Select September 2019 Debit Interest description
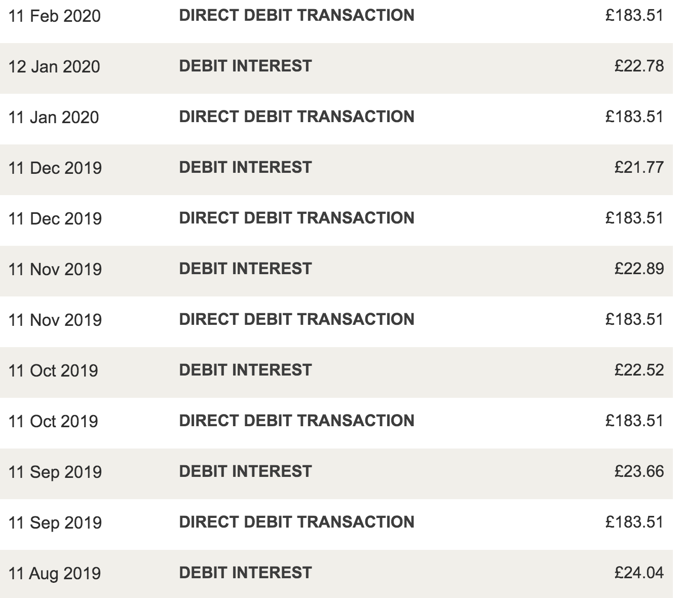Viewport: 682px width, 598px height. [x=245, y=472]
